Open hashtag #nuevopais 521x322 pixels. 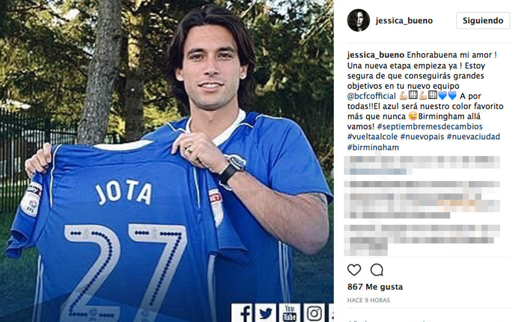click(422, 137)
